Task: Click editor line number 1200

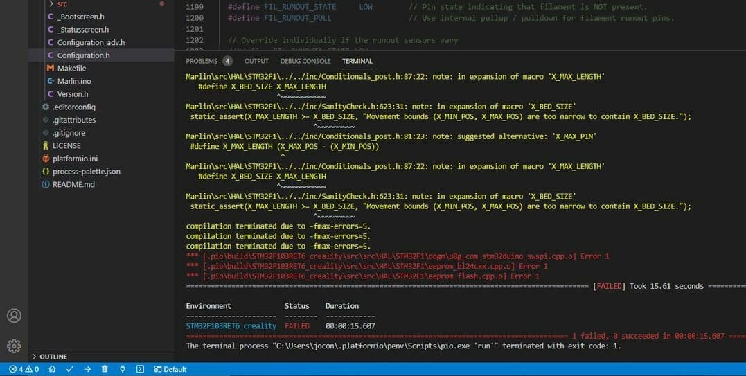Action: click(x=195, y=18)
